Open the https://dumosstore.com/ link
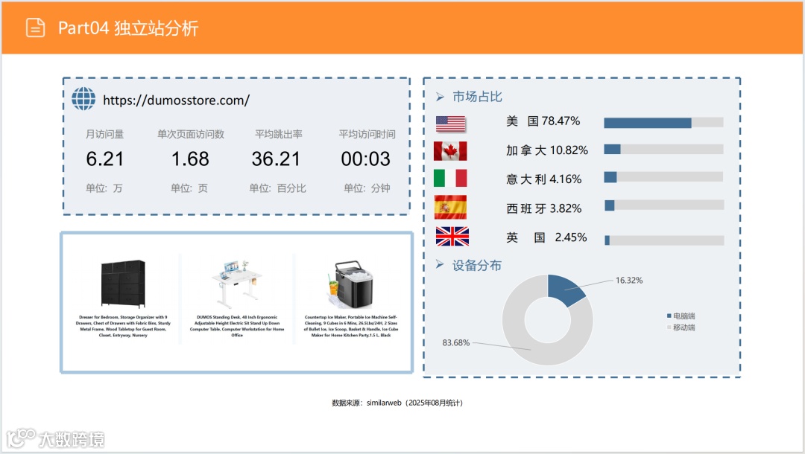 [x=176, y=100]
